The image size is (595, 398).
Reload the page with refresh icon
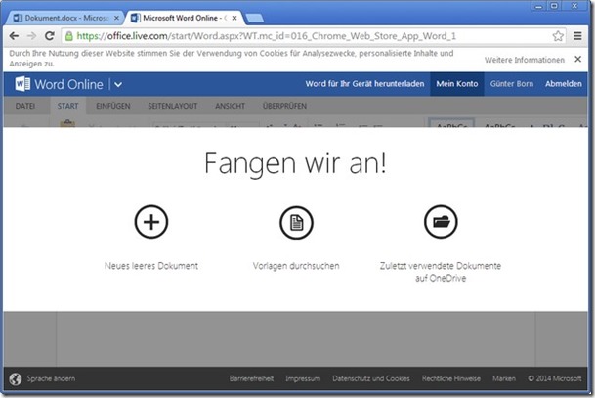[49, 36]
